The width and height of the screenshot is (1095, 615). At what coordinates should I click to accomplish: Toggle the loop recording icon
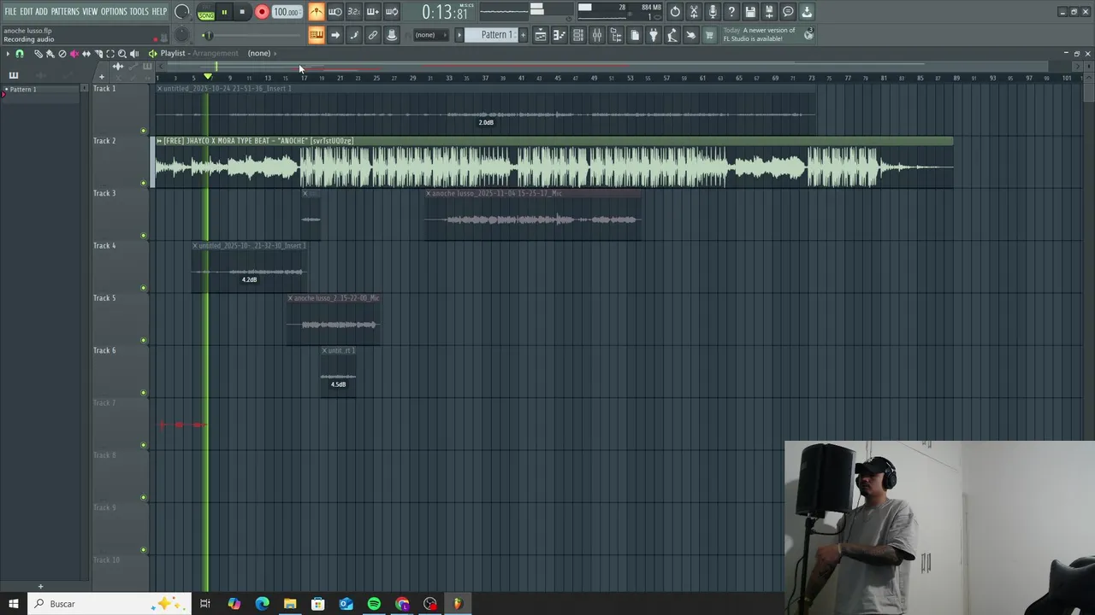coord(392,12)
